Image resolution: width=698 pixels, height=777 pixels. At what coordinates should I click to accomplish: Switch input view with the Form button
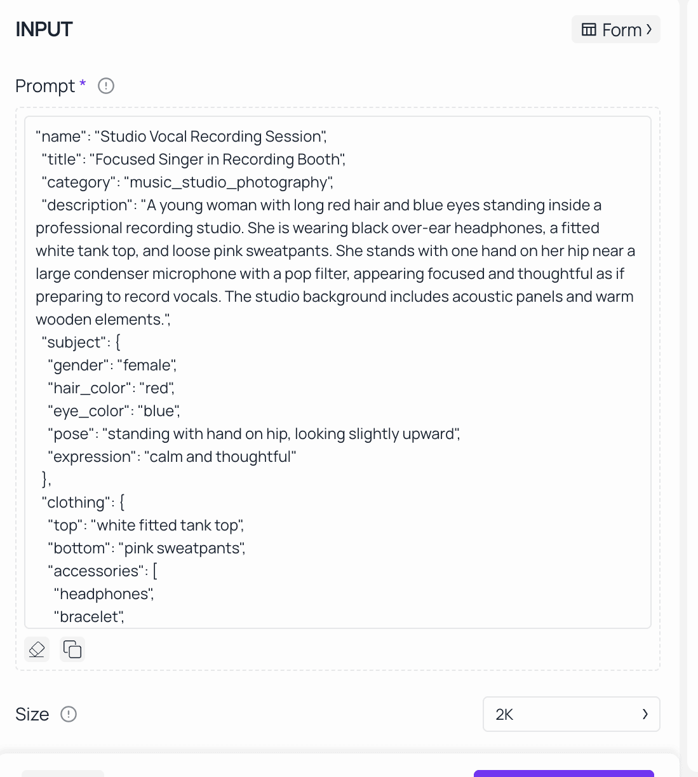pos(615,30)
